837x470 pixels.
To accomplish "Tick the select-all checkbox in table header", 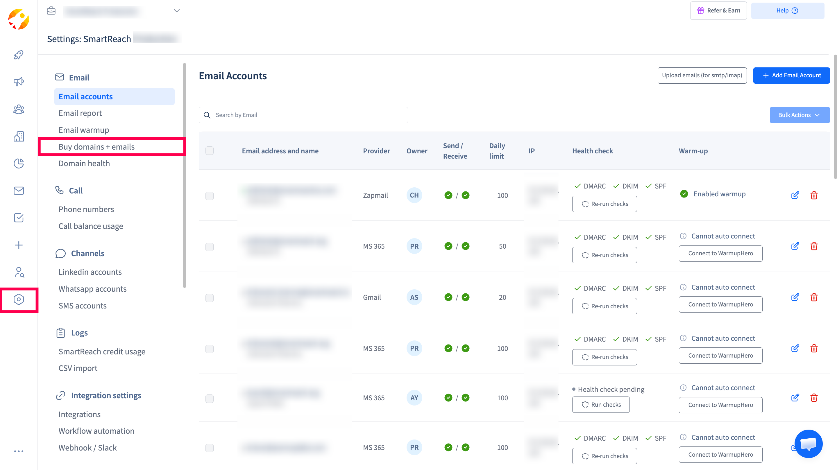I will pyautogui.click(x=210, y=151).
